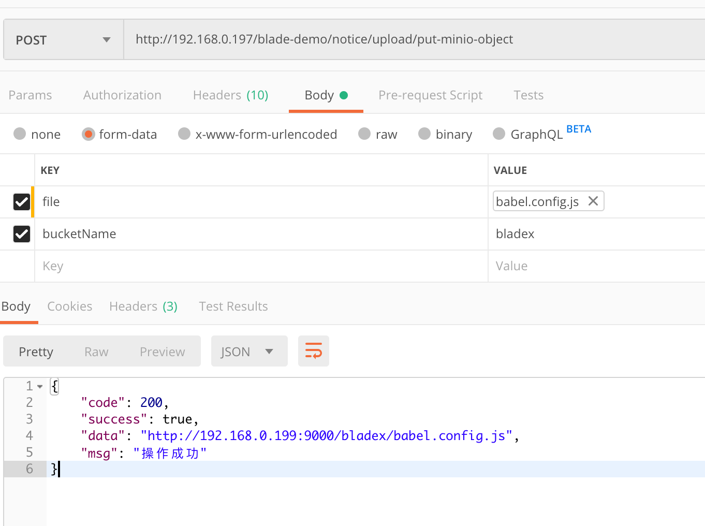Open the response Cookies tab

(69, 306)
